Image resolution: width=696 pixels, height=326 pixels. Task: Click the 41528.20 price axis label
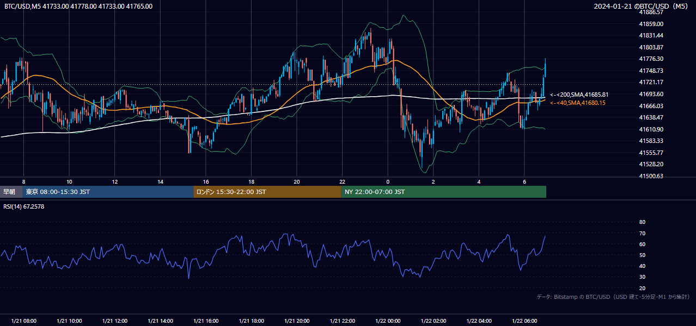click(x=651, y=164)
